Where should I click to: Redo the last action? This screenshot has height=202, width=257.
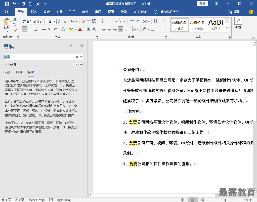(23, 4)
